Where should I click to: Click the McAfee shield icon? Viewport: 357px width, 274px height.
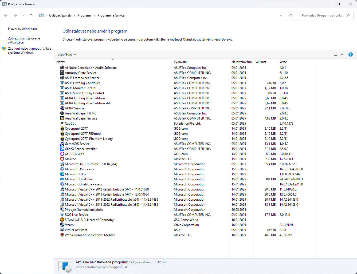62,159
